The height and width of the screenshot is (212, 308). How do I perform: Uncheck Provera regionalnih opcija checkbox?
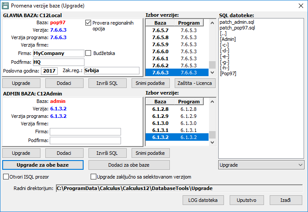[88, 23]
